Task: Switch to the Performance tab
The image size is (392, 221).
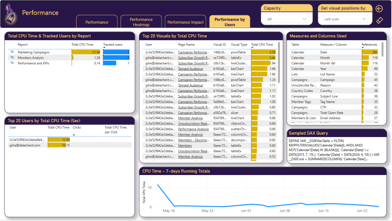Action: coord(97,22)
